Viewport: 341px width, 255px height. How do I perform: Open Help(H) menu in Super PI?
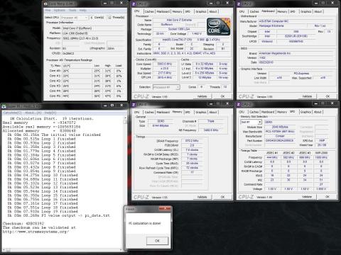coord(50,113)
